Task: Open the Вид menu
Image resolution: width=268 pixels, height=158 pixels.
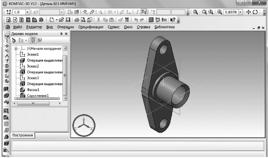Action: (49, 27)
